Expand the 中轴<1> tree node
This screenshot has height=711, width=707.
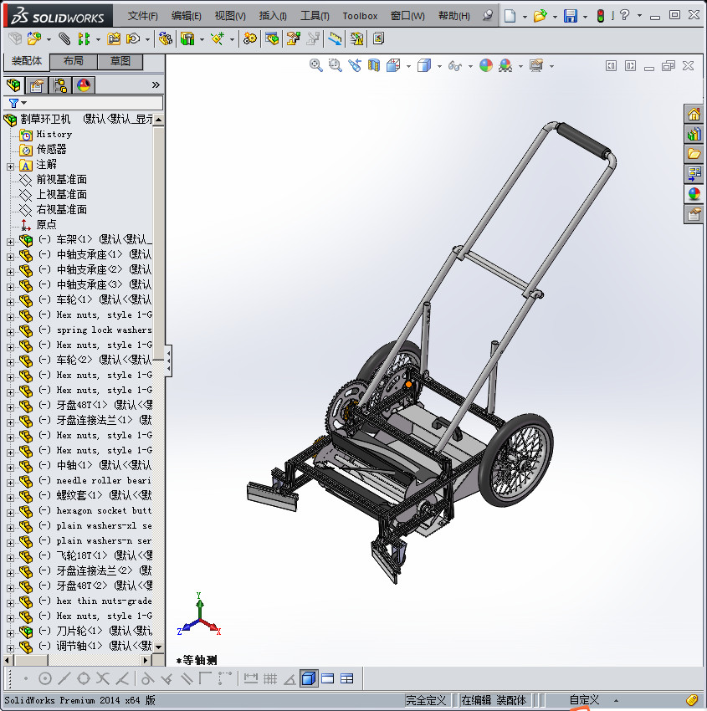[10, 468]
